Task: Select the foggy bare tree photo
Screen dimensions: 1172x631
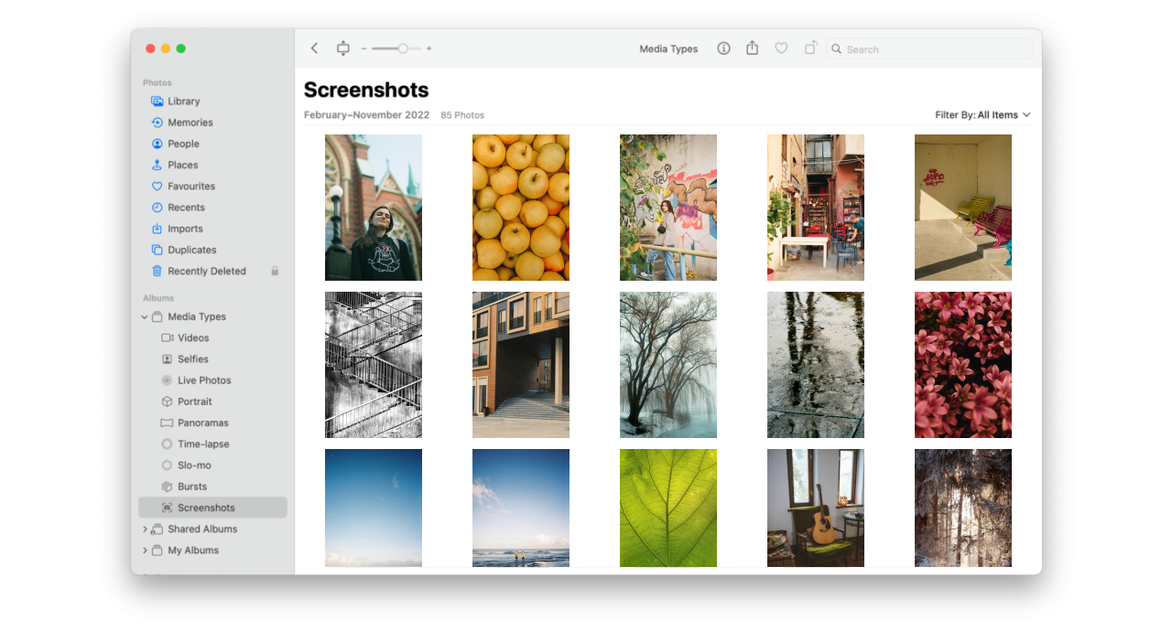Action: tap(668, 365)
